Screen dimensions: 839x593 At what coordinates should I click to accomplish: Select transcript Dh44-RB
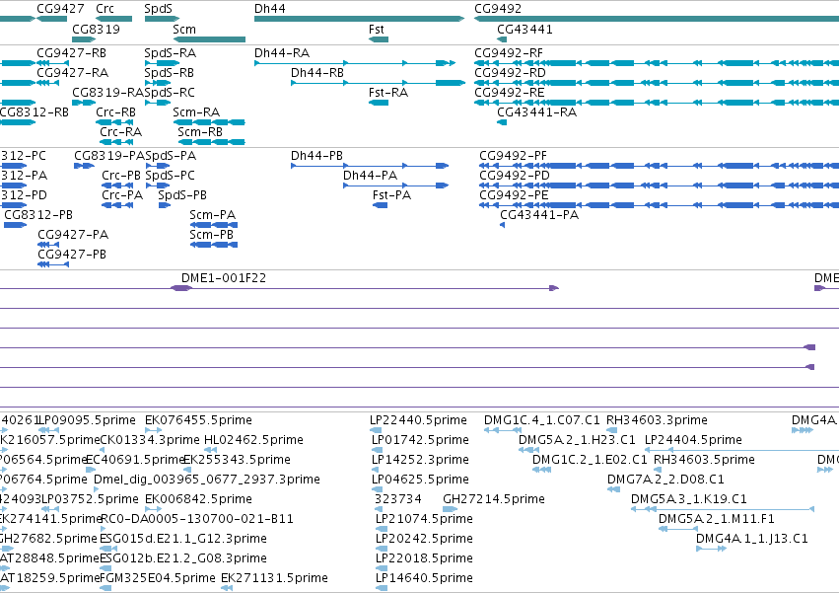click(x=378, y=83)
